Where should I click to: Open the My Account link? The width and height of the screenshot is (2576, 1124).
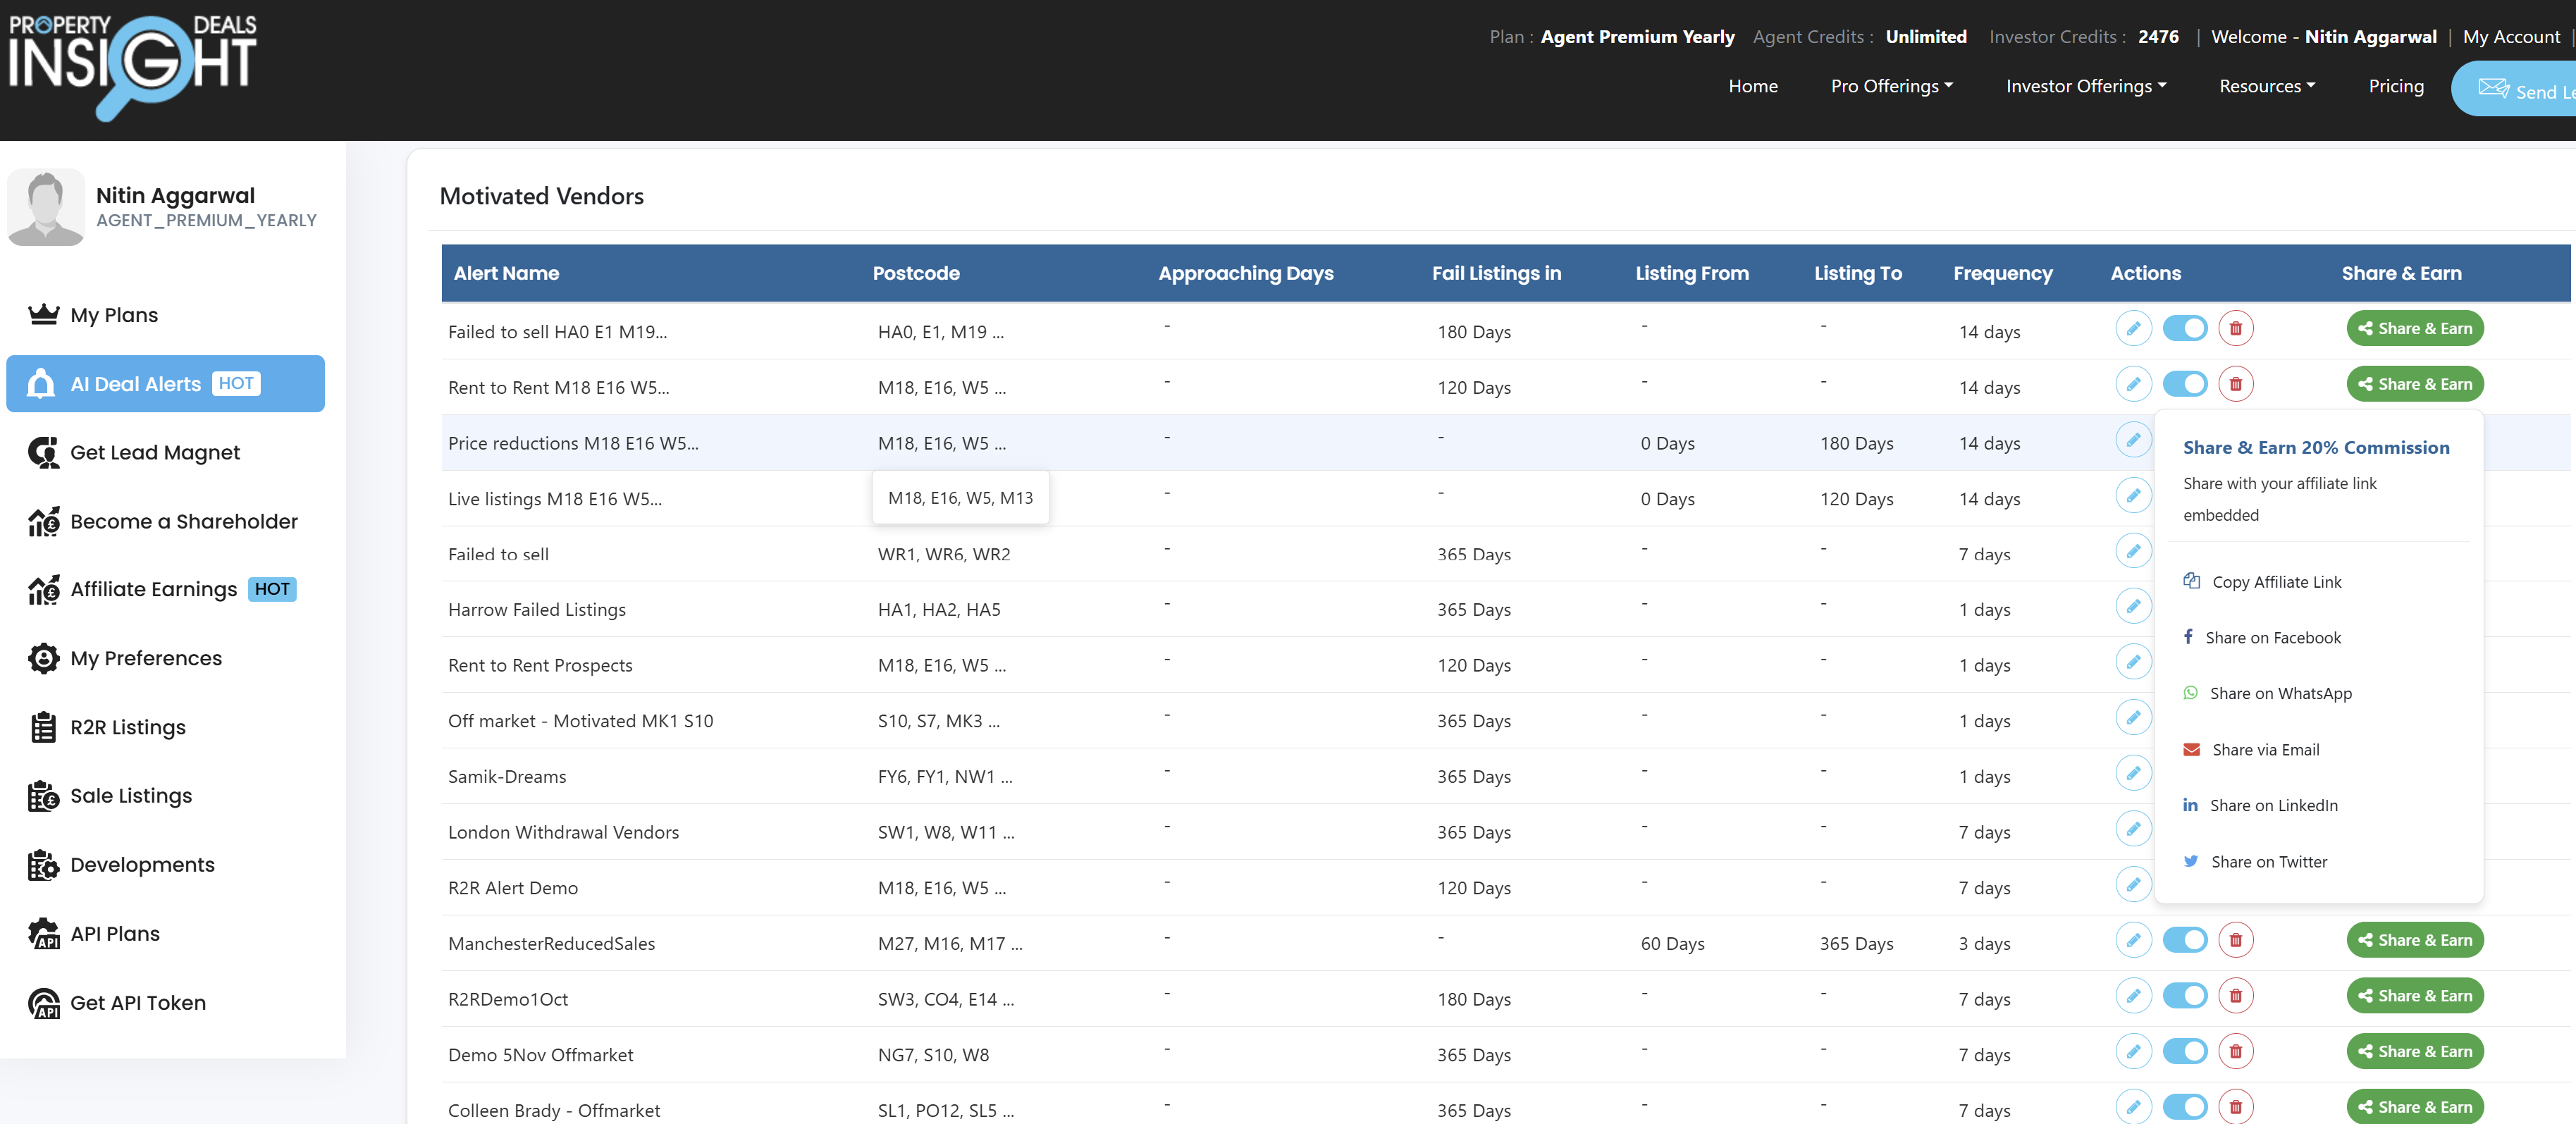(x=2511, y=37)
